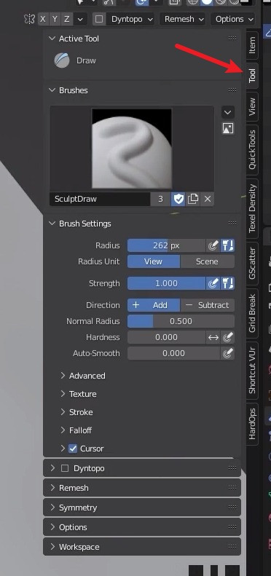Expand the Cursor subpanel

pos(63,449)
